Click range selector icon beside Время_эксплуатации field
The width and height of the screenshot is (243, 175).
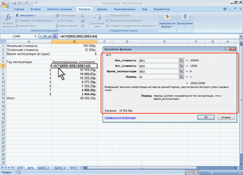[181, 72]
